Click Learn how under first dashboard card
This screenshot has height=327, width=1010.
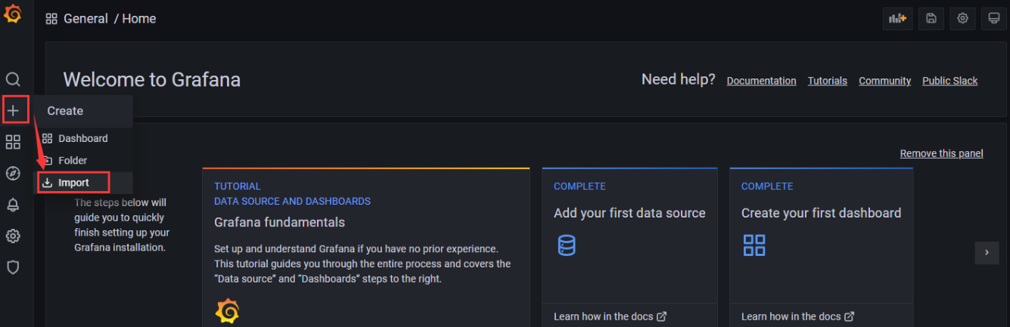click(x=798, y=316)
